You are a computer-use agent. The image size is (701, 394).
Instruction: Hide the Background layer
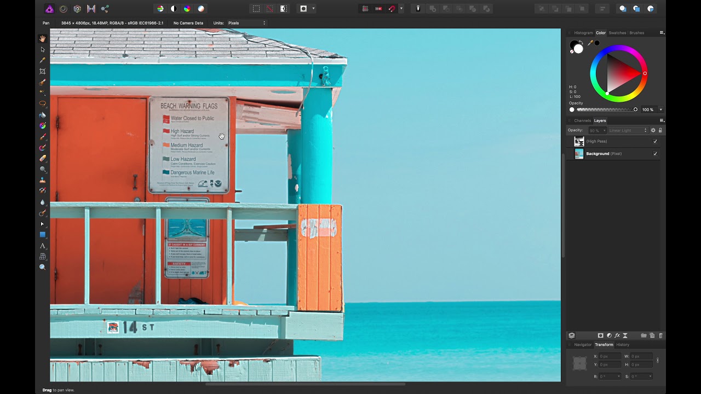click(x=655, y=154)
